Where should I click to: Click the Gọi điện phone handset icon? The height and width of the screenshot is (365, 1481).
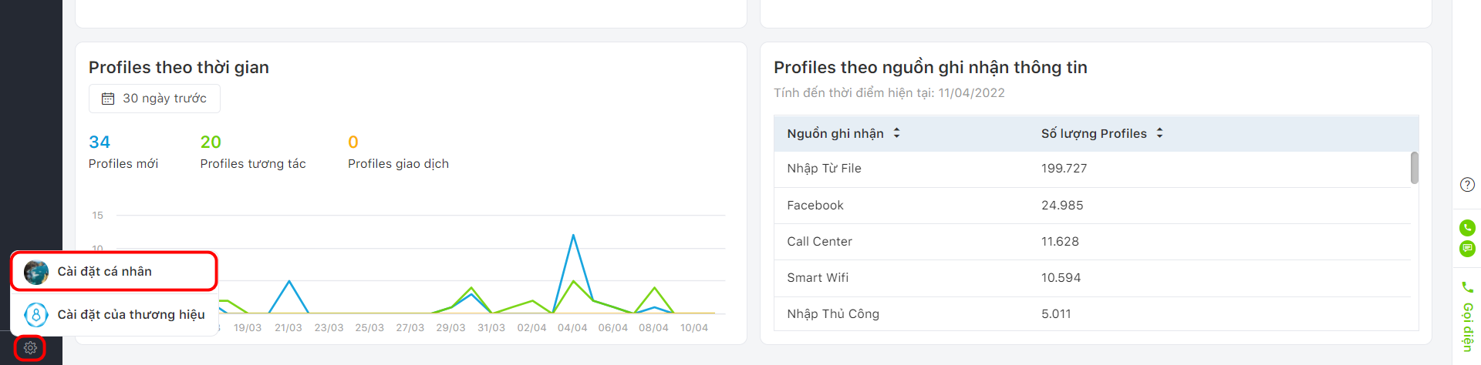click(x=1467, y=287)
